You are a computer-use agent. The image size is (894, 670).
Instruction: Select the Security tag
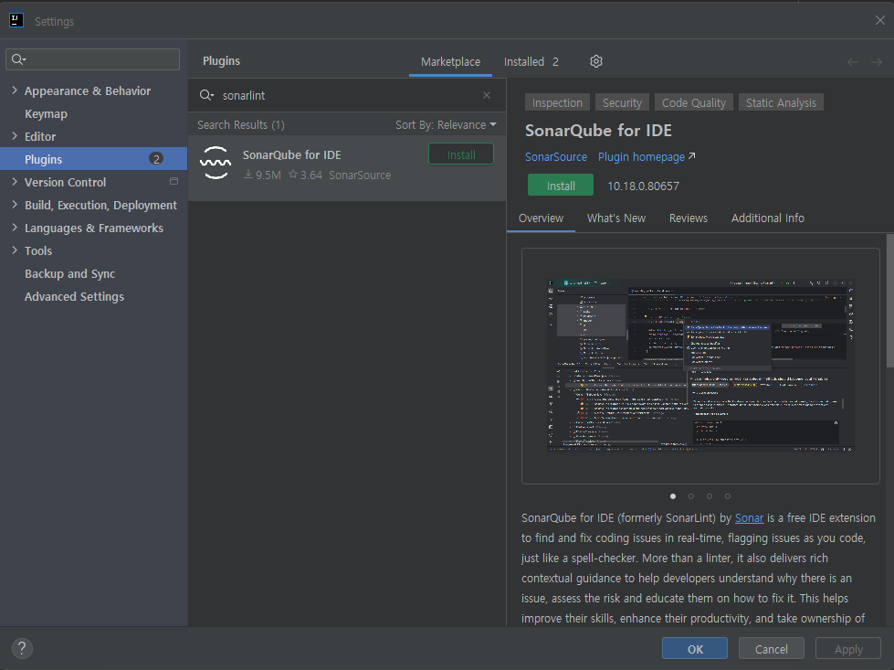tap(622, 102)
